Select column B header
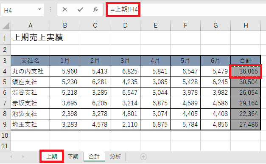The width and height of the screenshot is (266, 164). pos(65,25)
